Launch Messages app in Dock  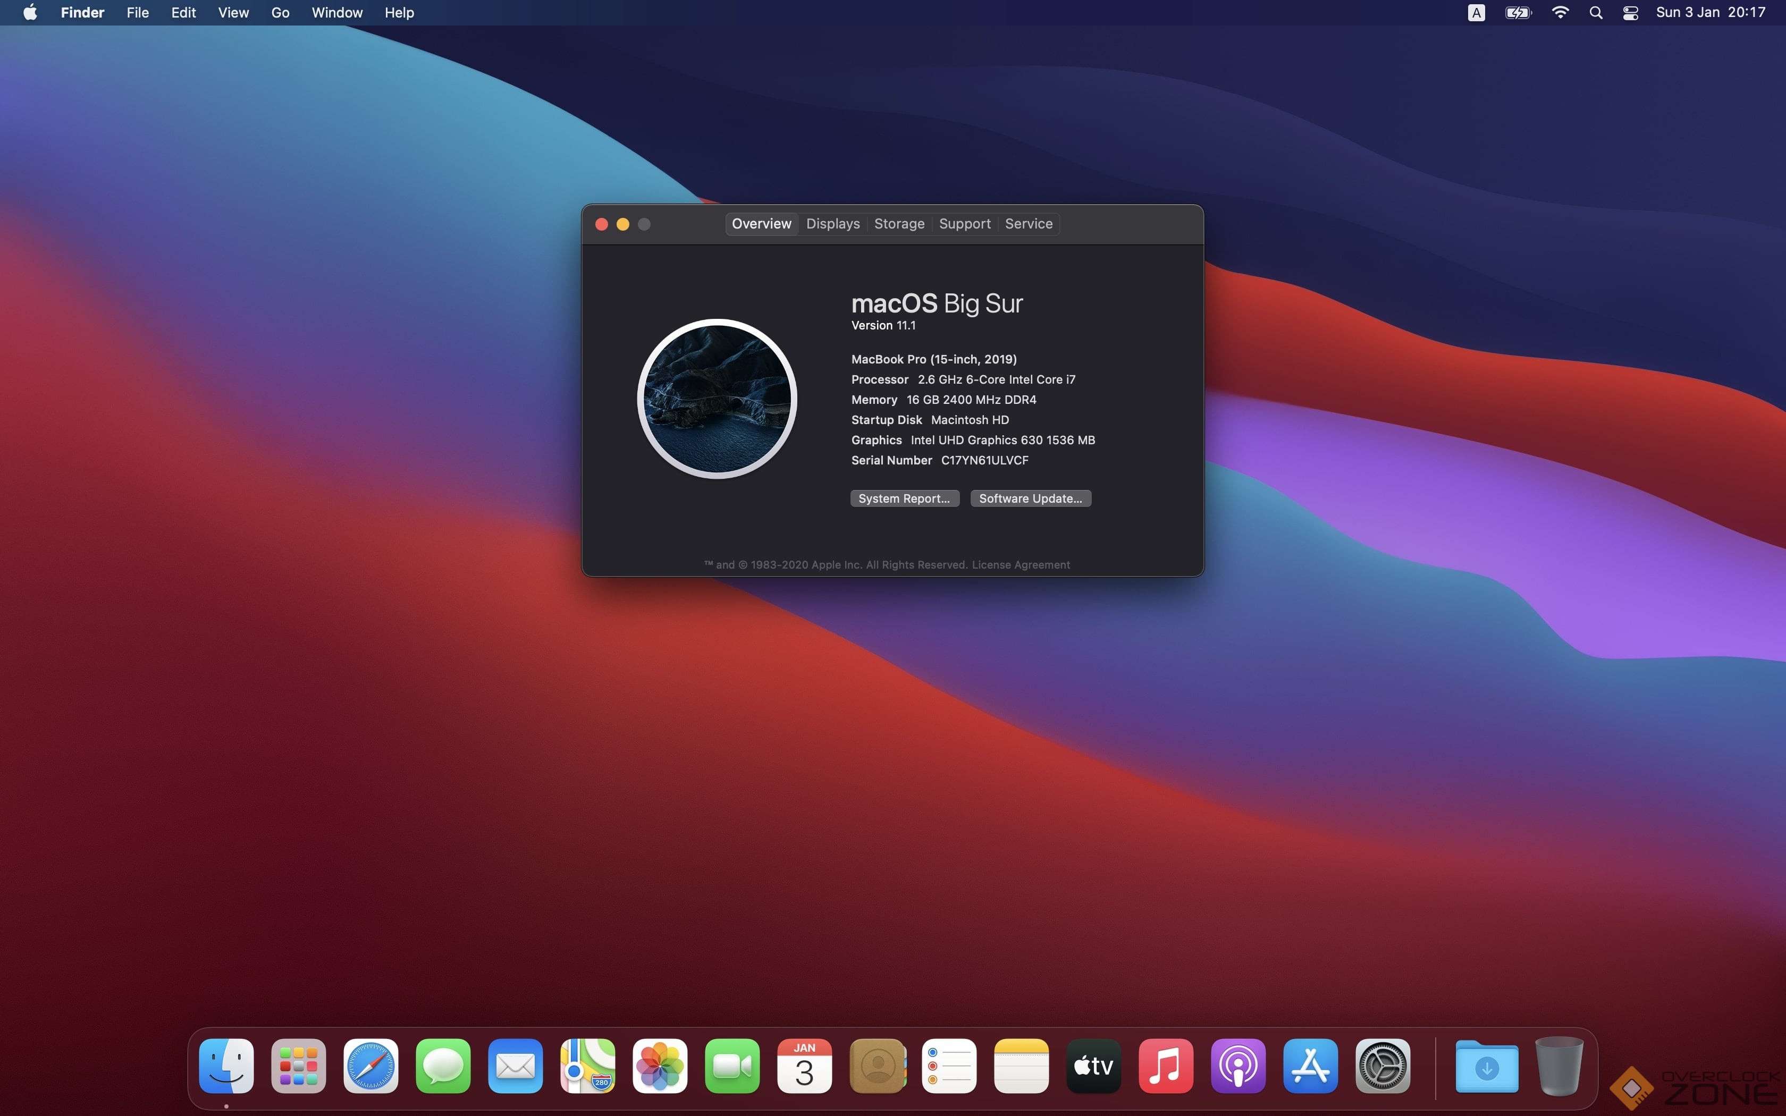pyautogui.click(x=443, y=1066)
